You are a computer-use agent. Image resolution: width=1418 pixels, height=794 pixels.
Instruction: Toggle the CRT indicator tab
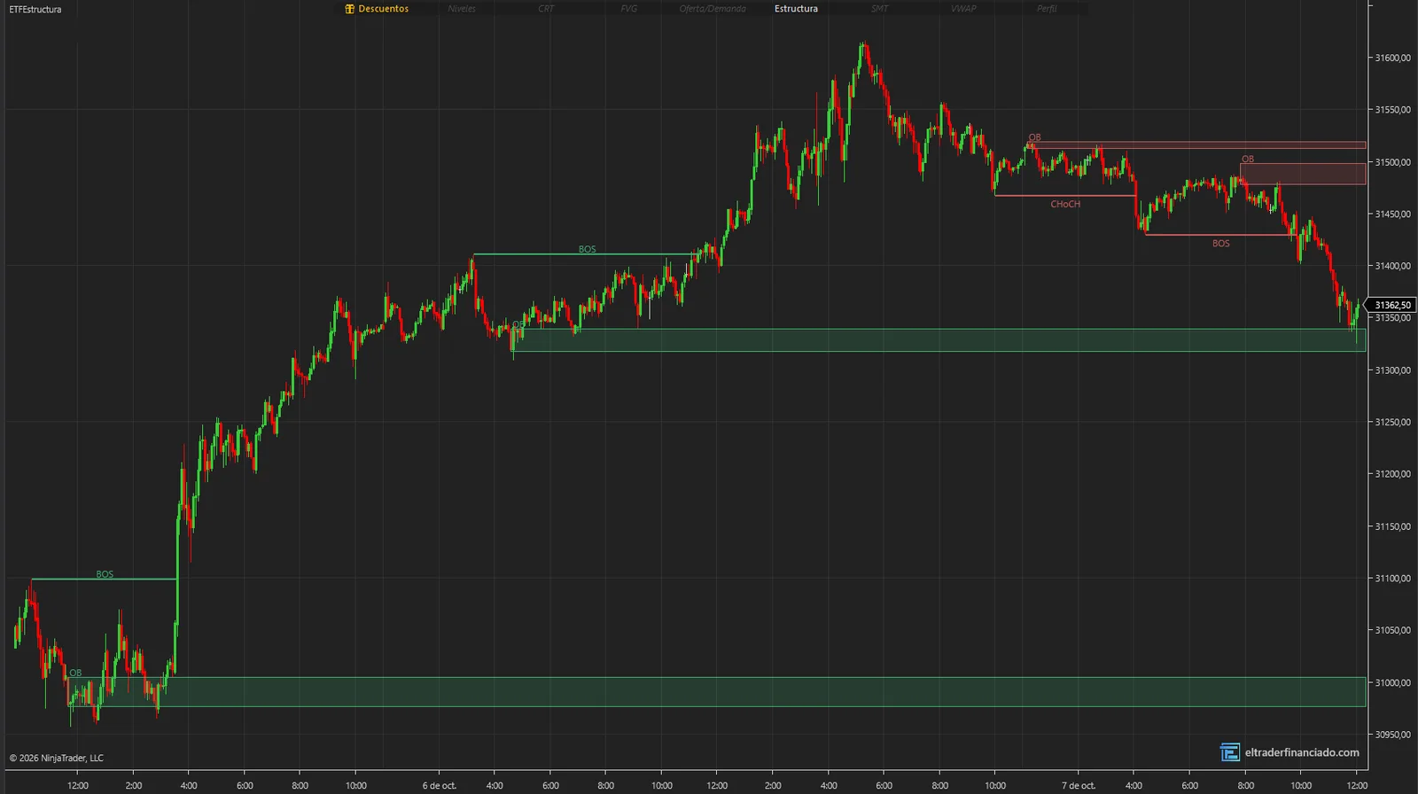546,9
